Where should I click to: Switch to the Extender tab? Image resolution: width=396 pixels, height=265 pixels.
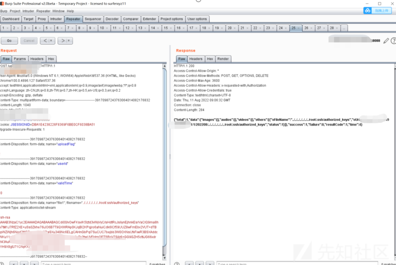point(149,19)
